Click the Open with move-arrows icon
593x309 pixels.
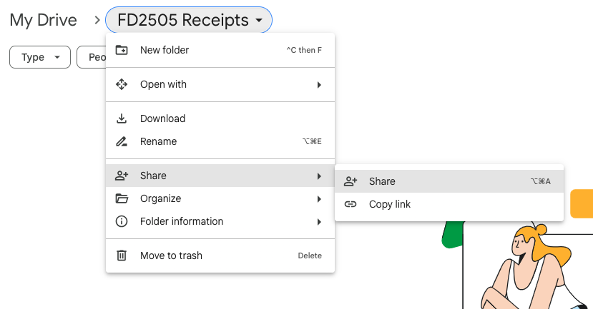[x=122, y=84]
